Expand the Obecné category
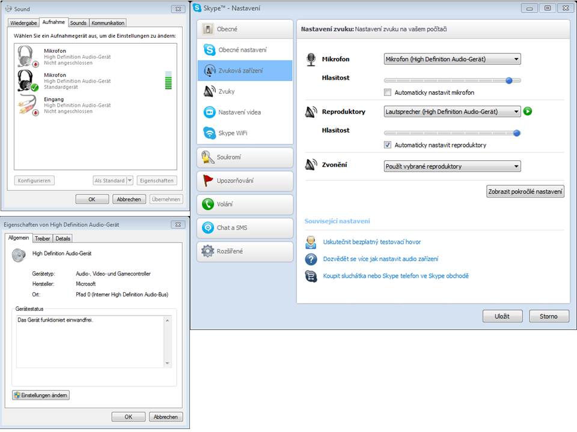This screenshot has height=432, width=577. pos(245,29)
